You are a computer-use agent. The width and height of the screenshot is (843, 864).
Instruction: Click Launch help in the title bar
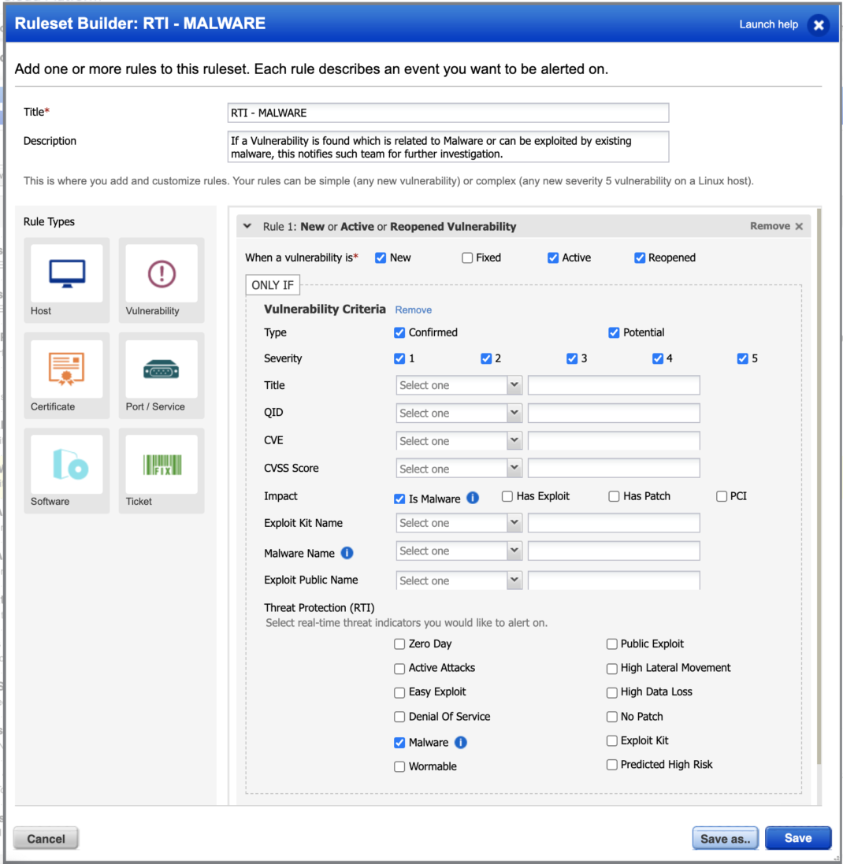(x=768, y=24)
